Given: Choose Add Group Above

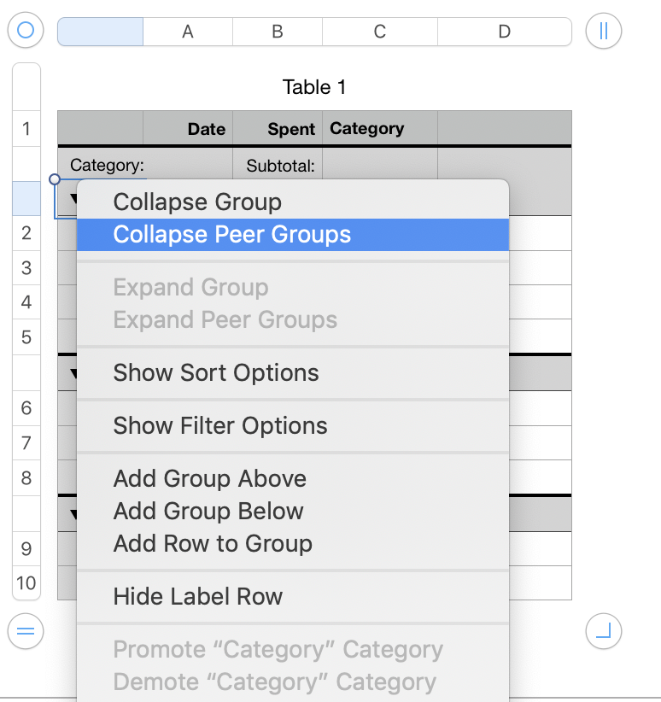Looking at the screenshot, I should (x=209, y=479).
